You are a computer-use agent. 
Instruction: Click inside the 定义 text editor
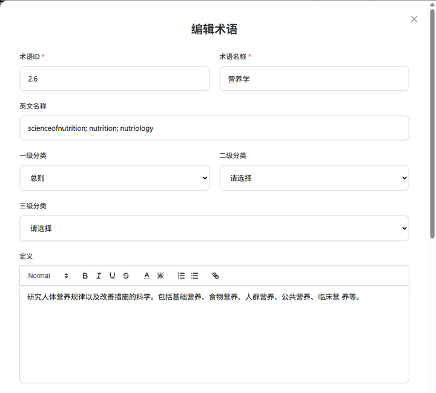click(214, 335)
